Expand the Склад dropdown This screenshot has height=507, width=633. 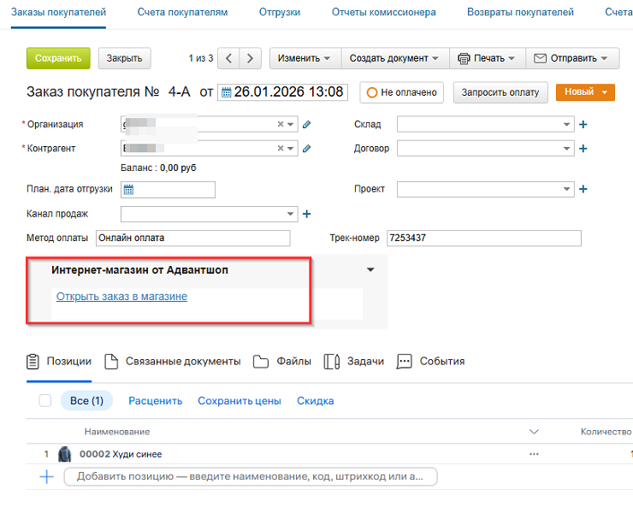[567, 124]
